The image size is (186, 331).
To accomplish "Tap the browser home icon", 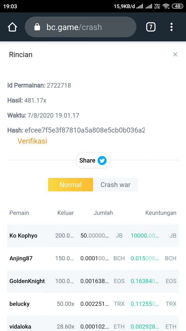I will 12,27.
